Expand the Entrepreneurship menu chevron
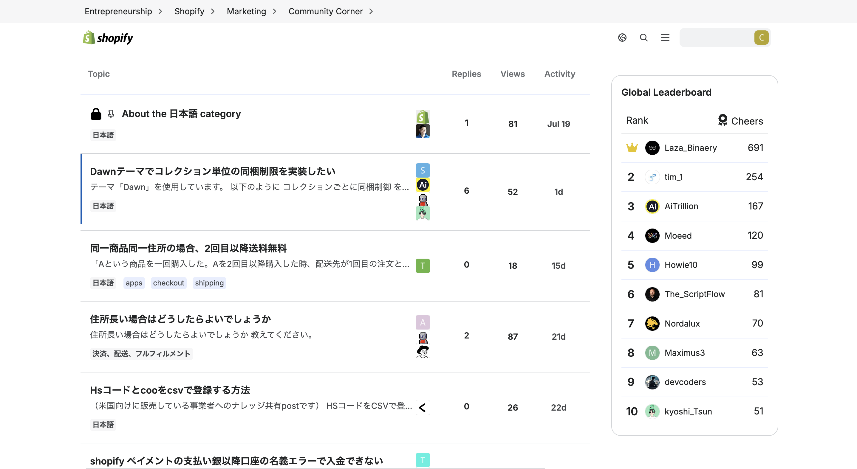This screenshot has width=857, height=469. (160, 11)
